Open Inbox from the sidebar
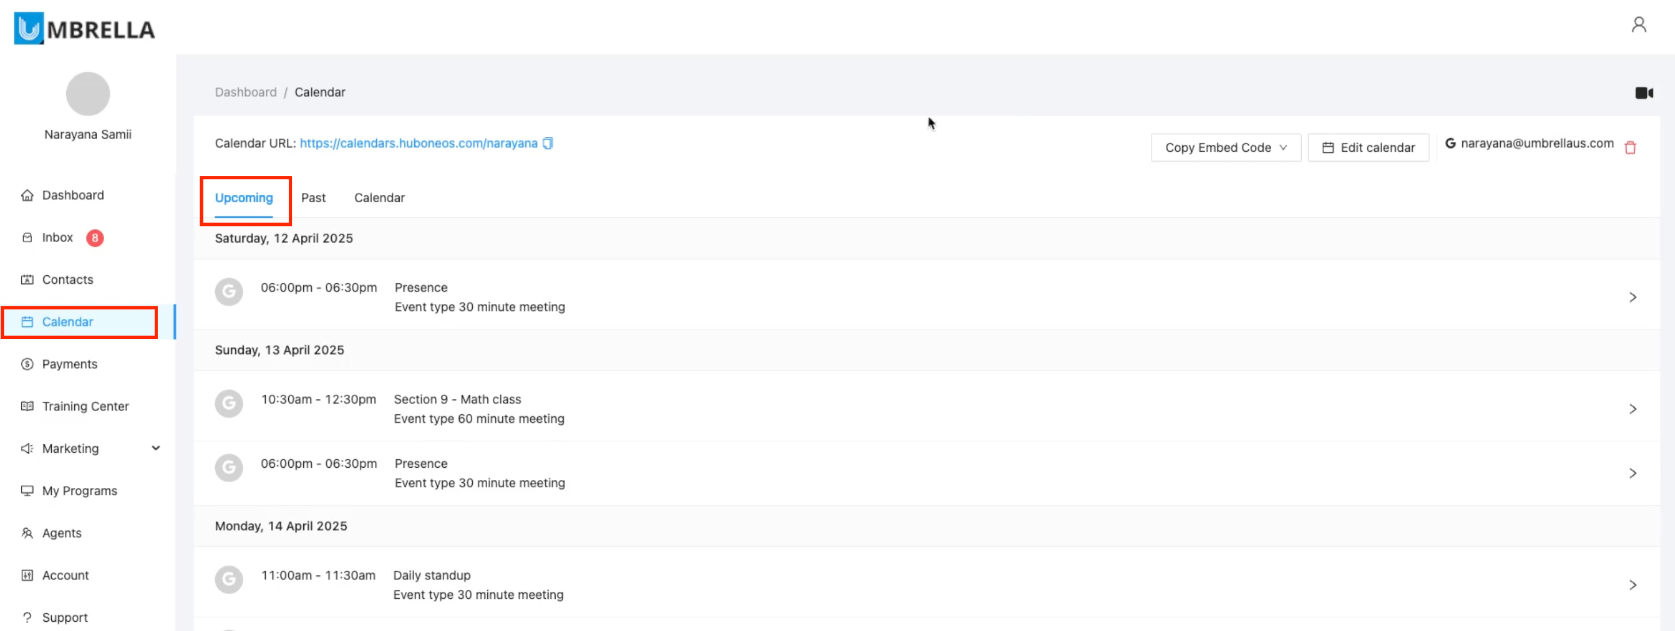The width and height of the screenshot is (1675, 631). 57,237
